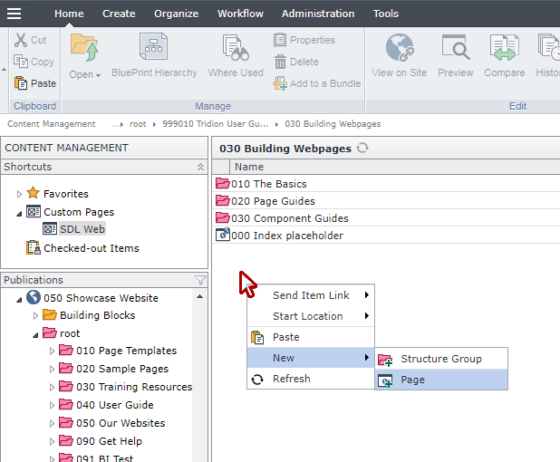Switch to the Workflow ribbon tab
The image size is (560, 462).
coord(240,14)
